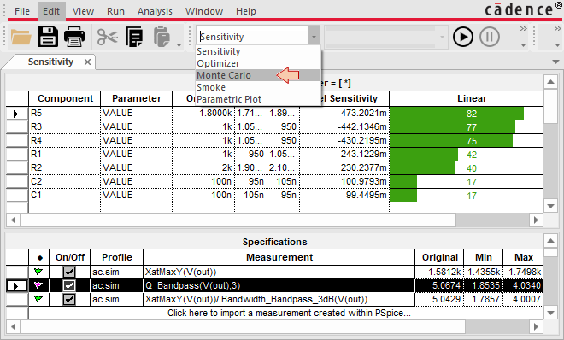Open the Help menu
564x340 pixels.
(245, 11)
